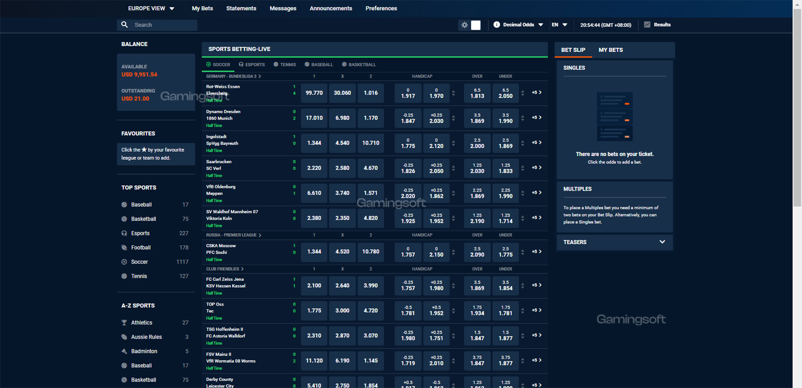802x388 pixels.
Task: Filter live betting by Baseball
Action: [x=319, y=64]
